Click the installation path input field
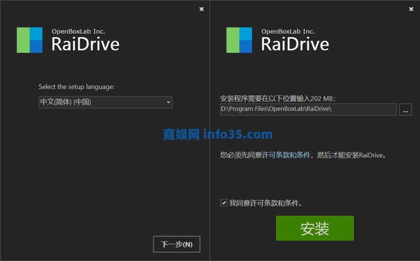The image size is (420, 261). tap(307, 109)
